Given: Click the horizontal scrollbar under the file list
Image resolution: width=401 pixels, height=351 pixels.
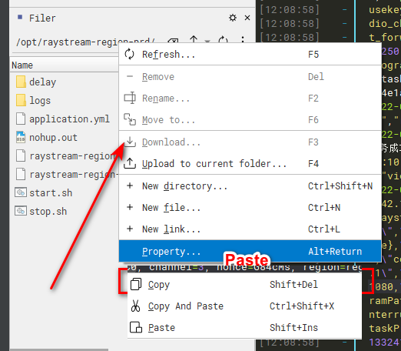Looking at the screenshot, I should [x=59, y=349].
